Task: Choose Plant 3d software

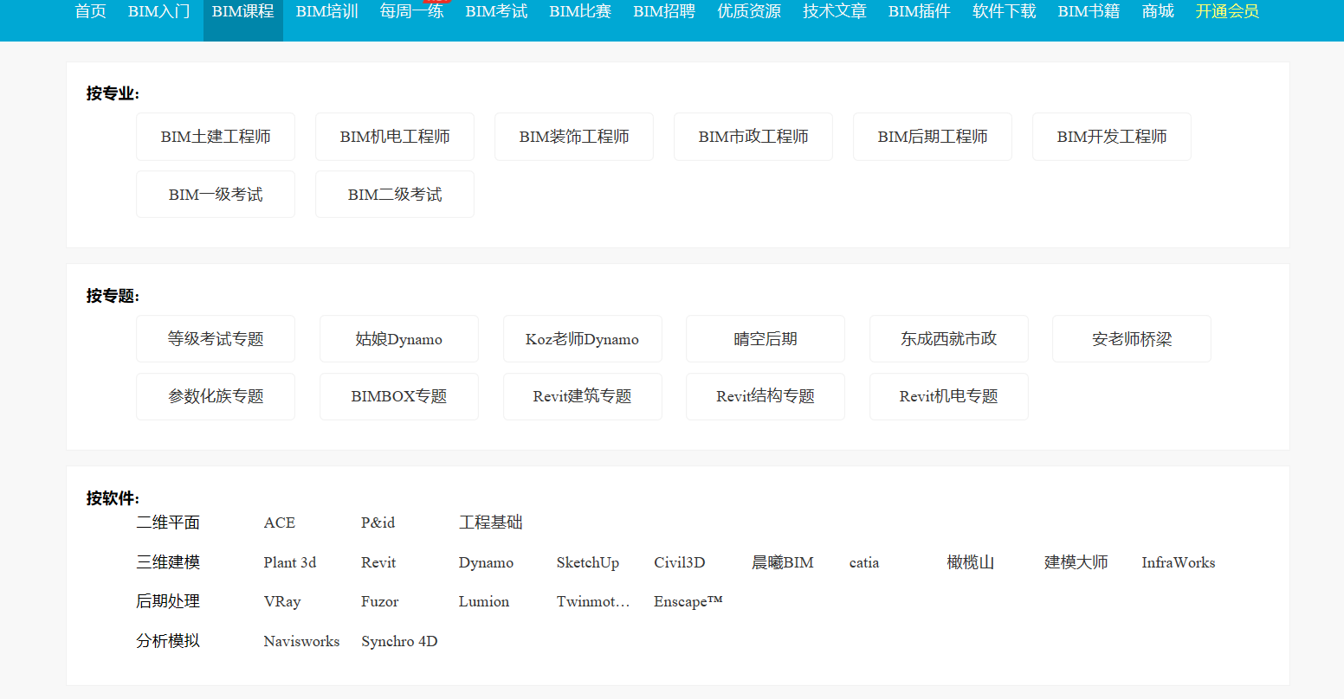Action: pos(290,562)
